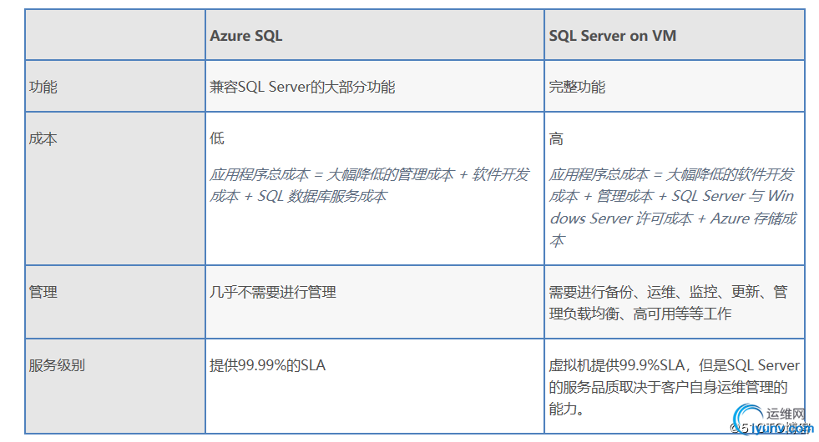Click the 兼容SQL Server的大部分功能 cell text
819x442 pixels.
click(302, 87)
